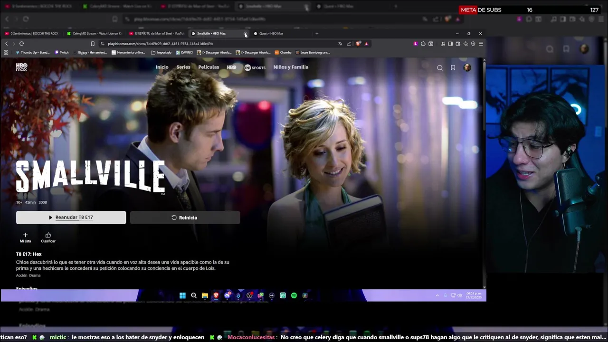
Task: Open Niños y Familia section
Action: coord(291,67)
